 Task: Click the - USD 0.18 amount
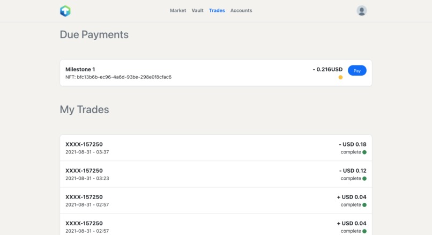pyautogui.click(x=353, y=144)
